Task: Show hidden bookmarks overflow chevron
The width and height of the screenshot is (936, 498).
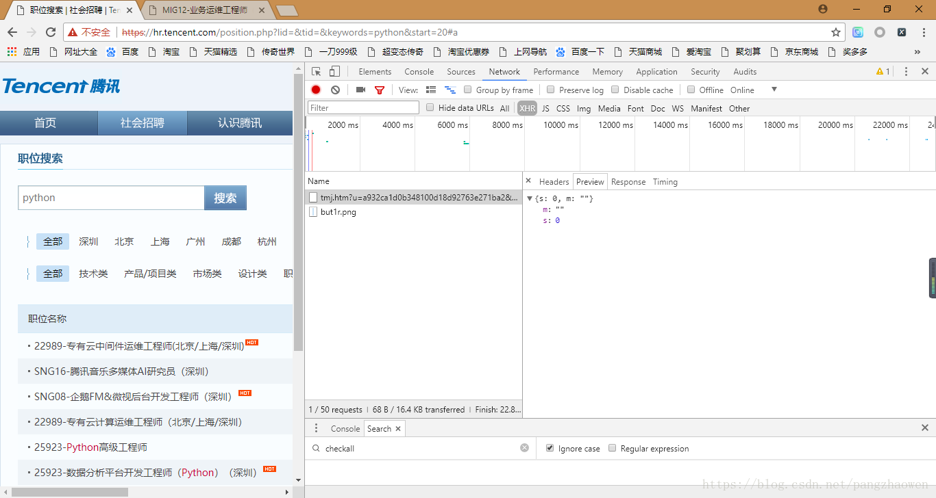Action: click(917, 51)
